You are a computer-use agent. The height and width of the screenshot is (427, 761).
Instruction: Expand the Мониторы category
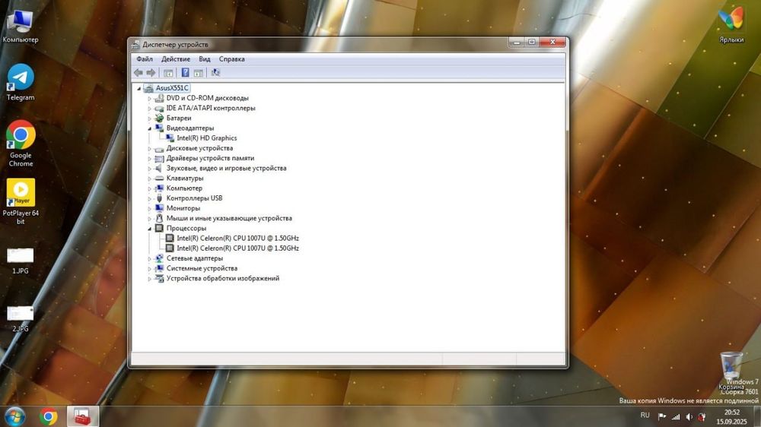[149, 209]
